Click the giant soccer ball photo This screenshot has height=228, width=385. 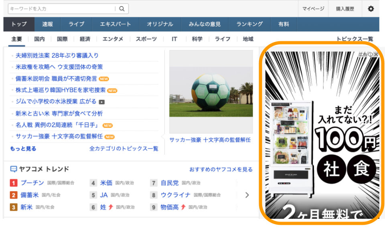point(211,92)
